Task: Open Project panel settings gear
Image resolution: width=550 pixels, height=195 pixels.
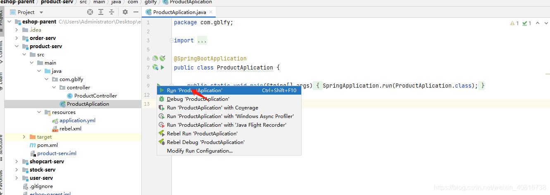Action: point(125,12)
